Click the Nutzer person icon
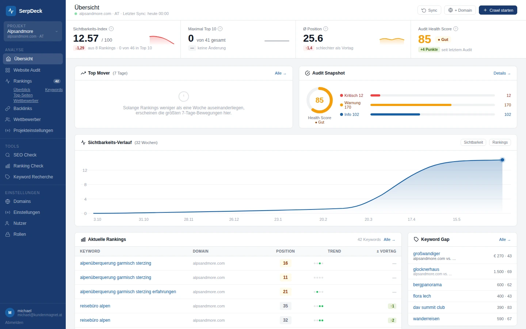526x329 pixels. pyautogui.click(x=8, y=223)
